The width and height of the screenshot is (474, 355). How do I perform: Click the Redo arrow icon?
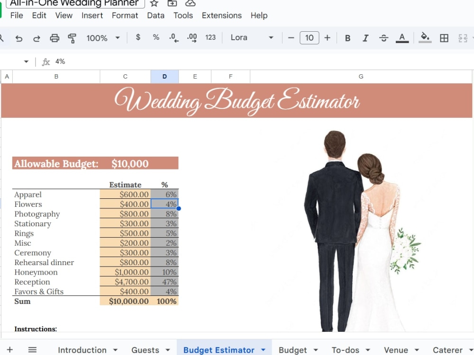36,38
